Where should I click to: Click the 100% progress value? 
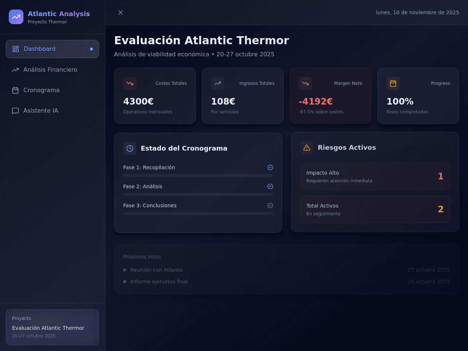click(x=400, y=101)
